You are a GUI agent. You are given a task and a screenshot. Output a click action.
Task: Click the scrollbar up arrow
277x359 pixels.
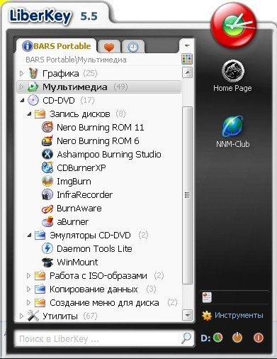point(188,72)
